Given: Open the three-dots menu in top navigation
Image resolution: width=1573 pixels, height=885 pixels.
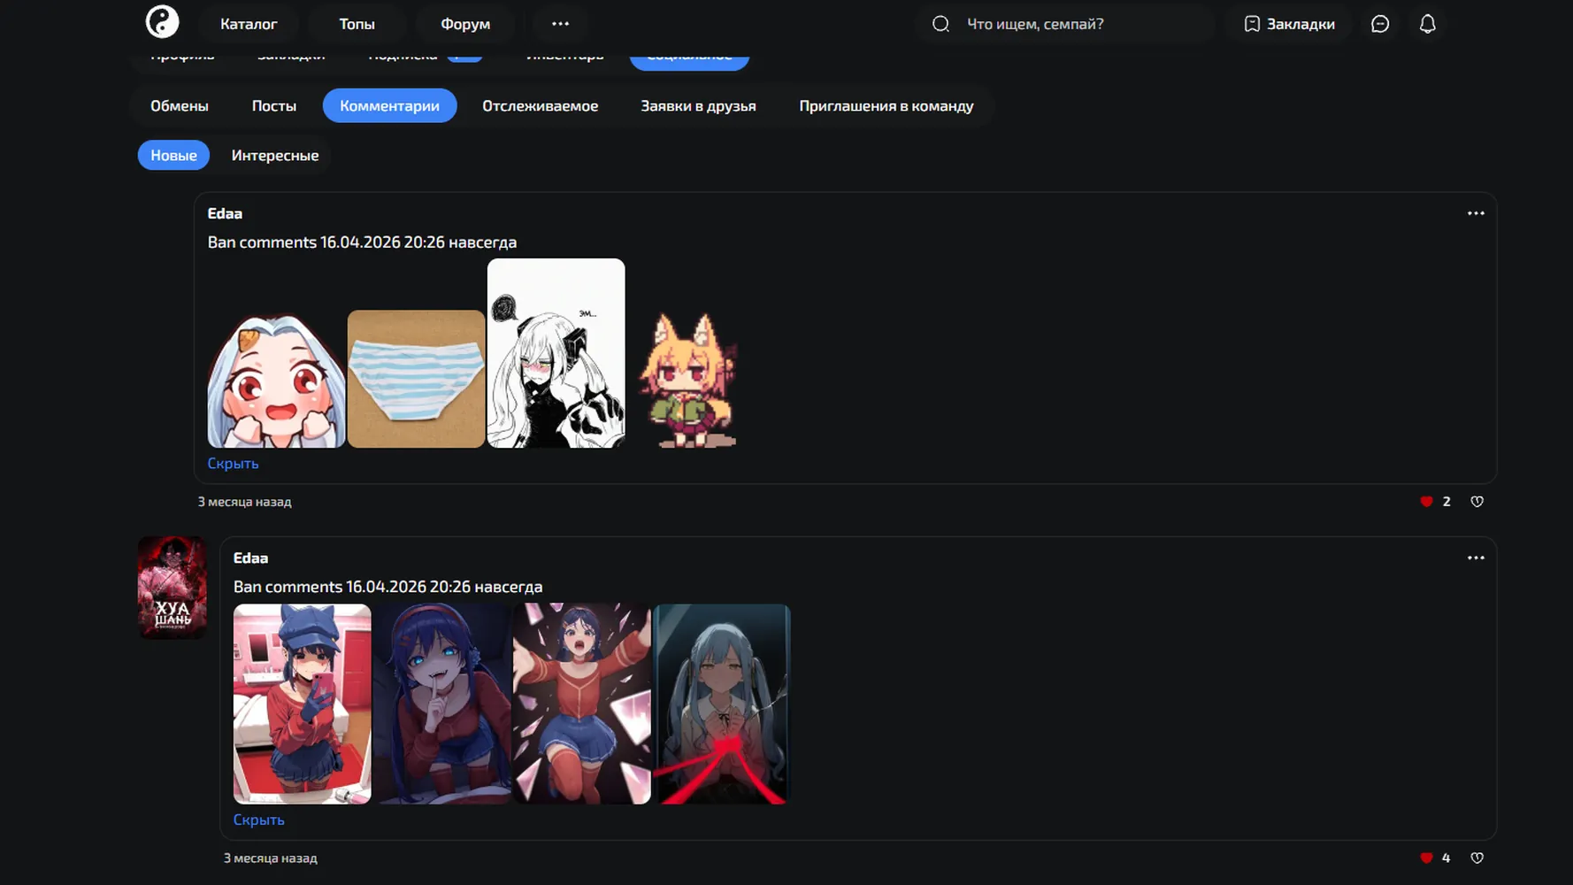Looking at the screenshot, I should click(x=560, y=24).
